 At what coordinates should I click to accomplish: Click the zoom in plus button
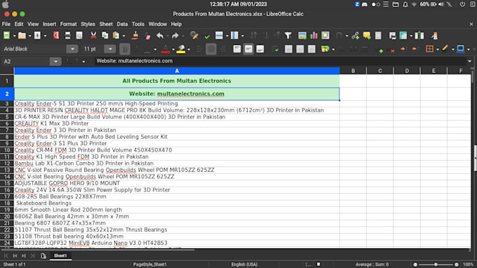point(457,264)
